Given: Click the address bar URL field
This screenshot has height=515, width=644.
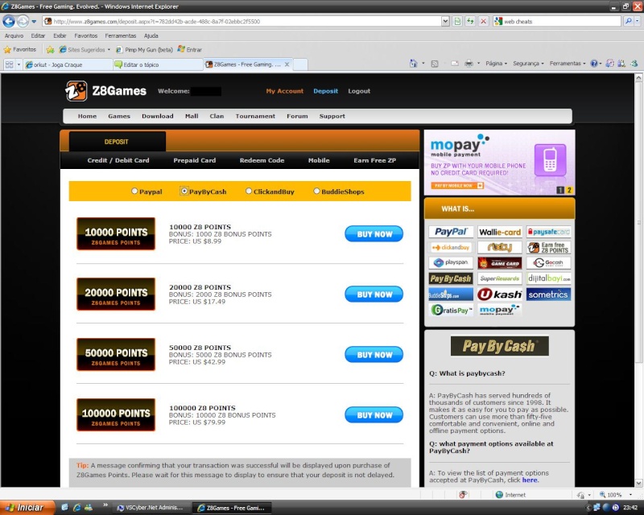Looking at the screenshot, I should tap(242, 21).
